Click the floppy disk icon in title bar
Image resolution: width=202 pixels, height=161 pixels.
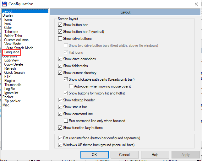click(4, 4)
